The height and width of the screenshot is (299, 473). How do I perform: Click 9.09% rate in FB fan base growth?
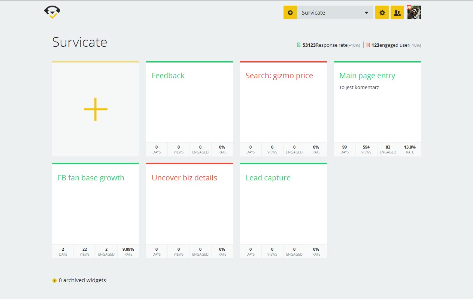click(128, 251)
